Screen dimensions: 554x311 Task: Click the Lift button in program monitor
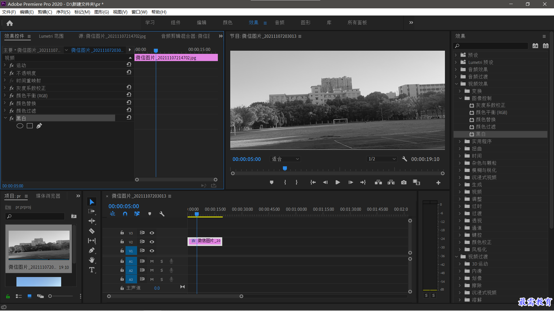pyautogui.click(x=378, y=183)
